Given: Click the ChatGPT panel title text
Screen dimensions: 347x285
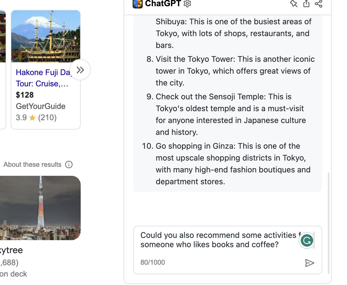Looking at the screenshot, I should (x=163, y=3).
